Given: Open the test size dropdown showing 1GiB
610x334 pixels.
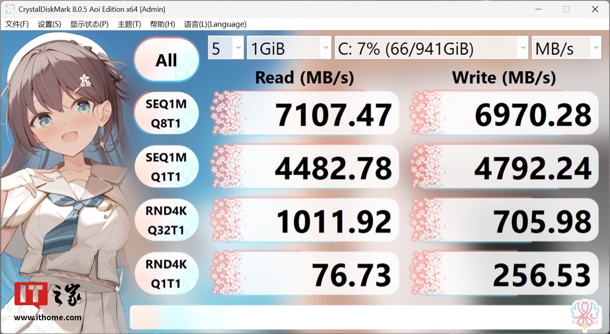Looking at the screenshot, I should (290, 48).
